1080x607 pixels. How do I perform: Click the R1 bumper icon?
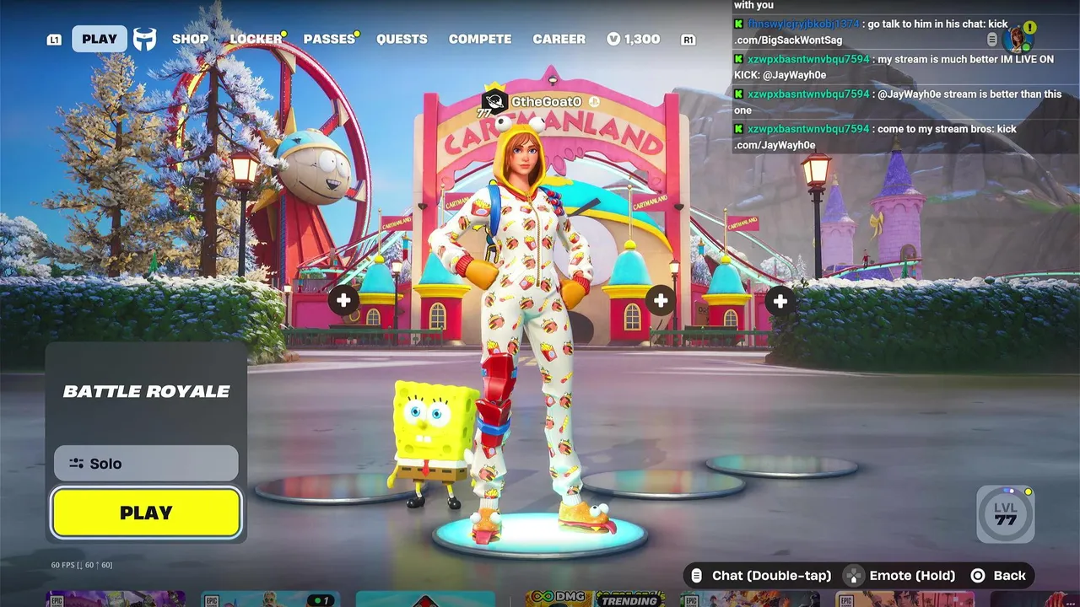pyautogui.click(x=688, y=40)
